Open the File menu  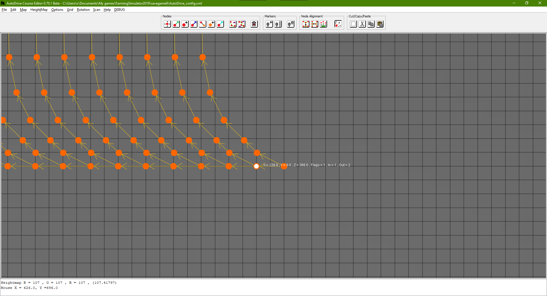[4, 10]
